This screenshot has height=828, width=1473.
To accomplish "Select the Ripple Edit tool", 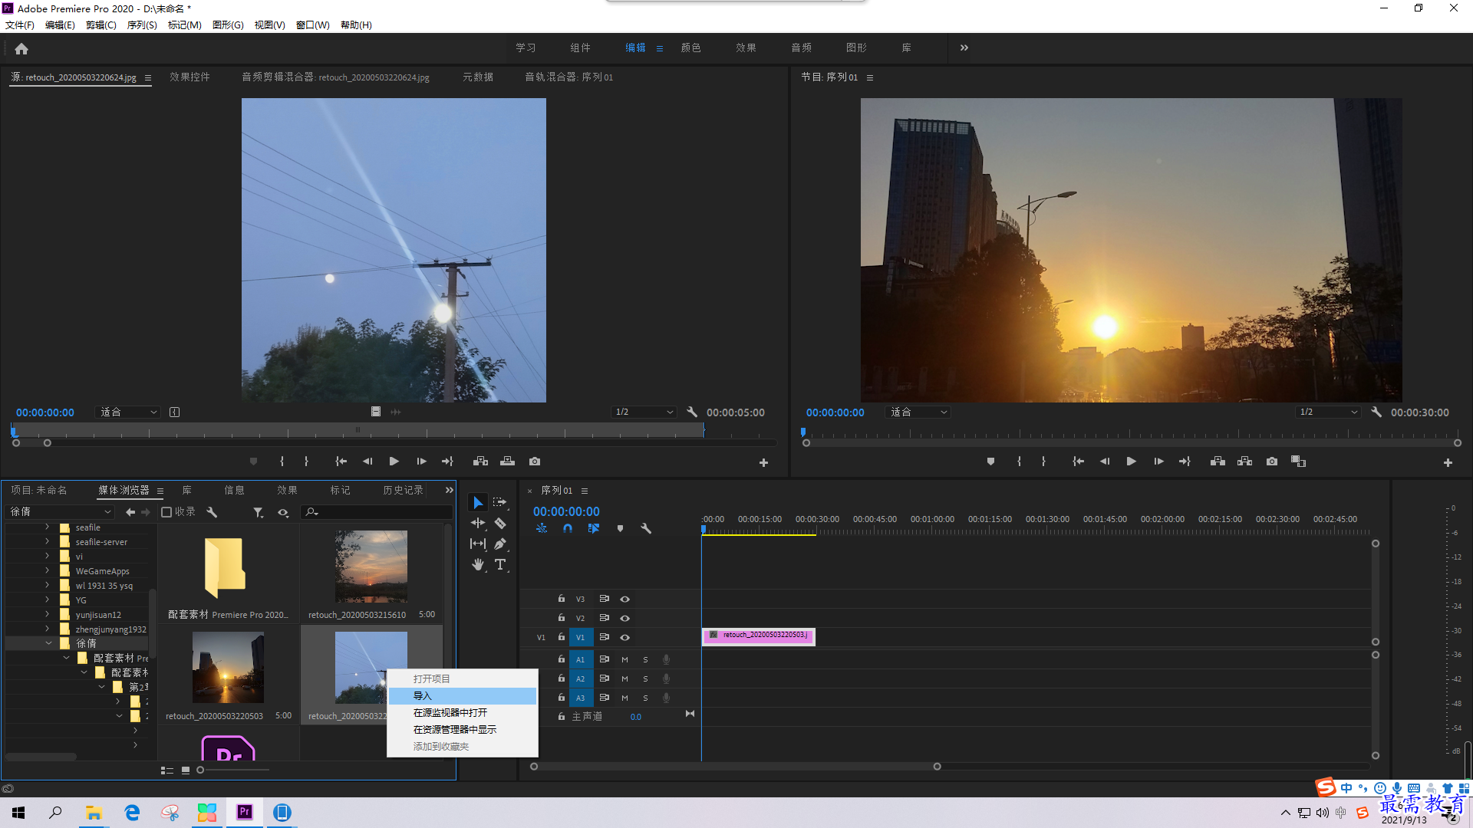I will coord(478,523).
